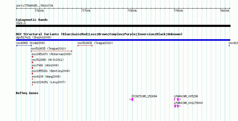Click the ZCCHC5|NM_152694 label
Image resolution: width=238 pixels, height=121 pixels.
144,96
